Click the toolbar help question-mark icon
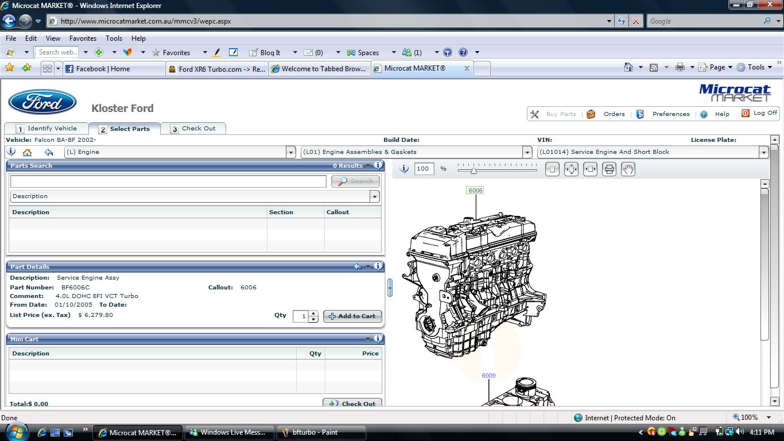Image resolution: width=784 pixels, height=441 pixels. tap(463, 52)
